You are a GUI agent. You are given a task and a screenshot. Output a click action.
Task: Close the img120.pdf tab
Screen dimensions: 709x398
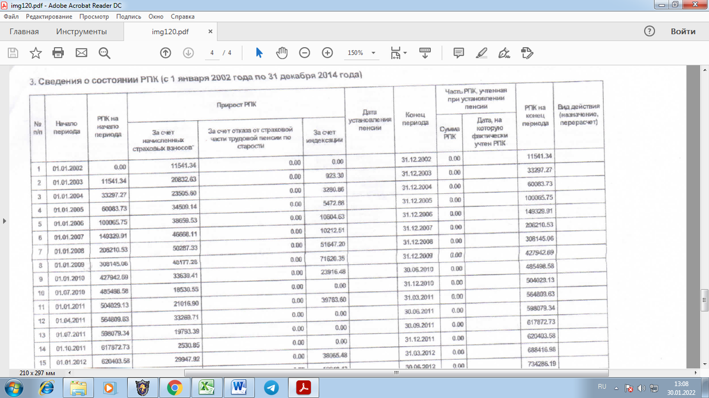210,31
